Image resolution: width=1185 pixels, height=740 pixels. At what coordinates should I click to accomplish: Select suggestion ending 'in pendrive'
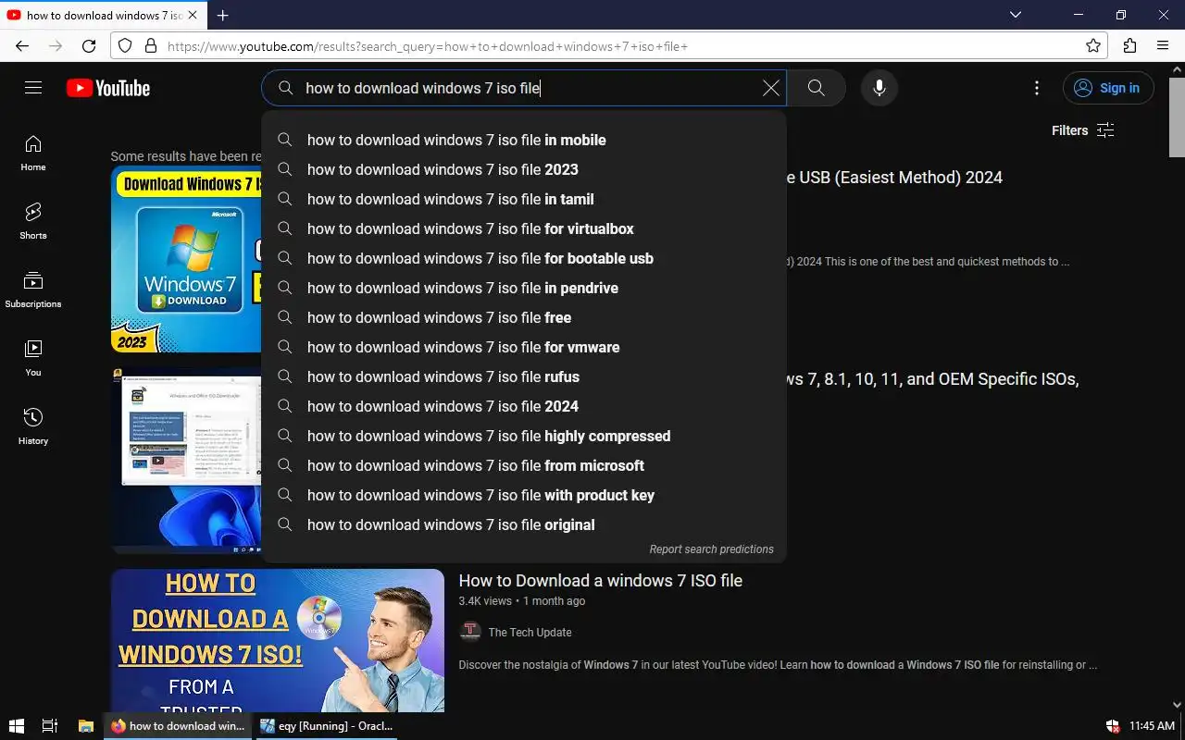point(524,288)
